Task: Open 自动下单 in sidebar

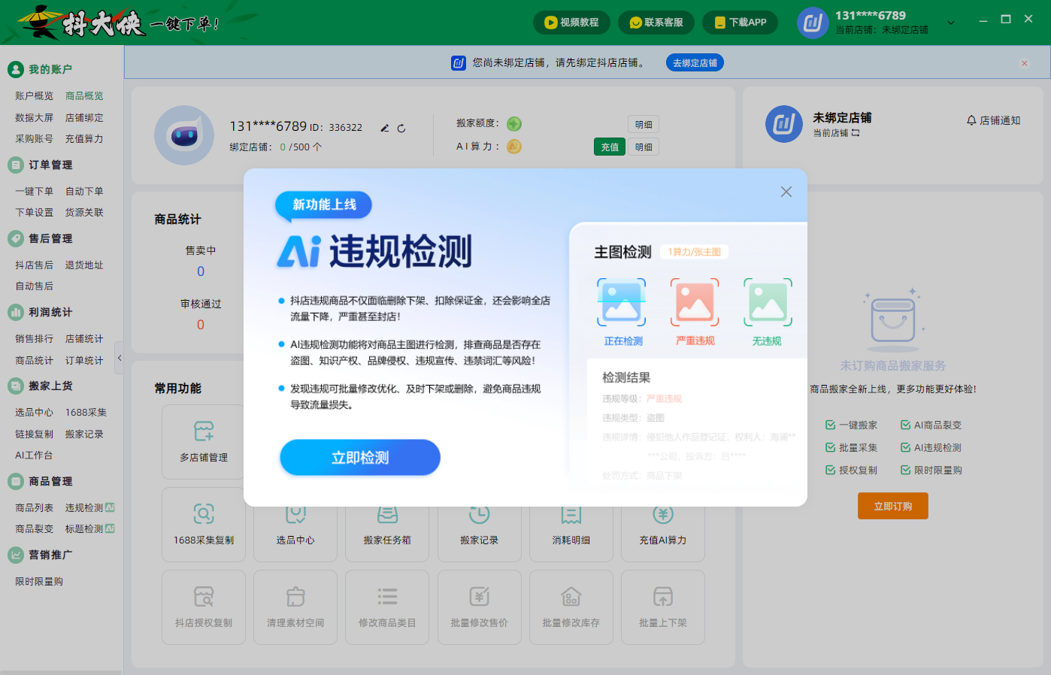Action: point(84,192)
